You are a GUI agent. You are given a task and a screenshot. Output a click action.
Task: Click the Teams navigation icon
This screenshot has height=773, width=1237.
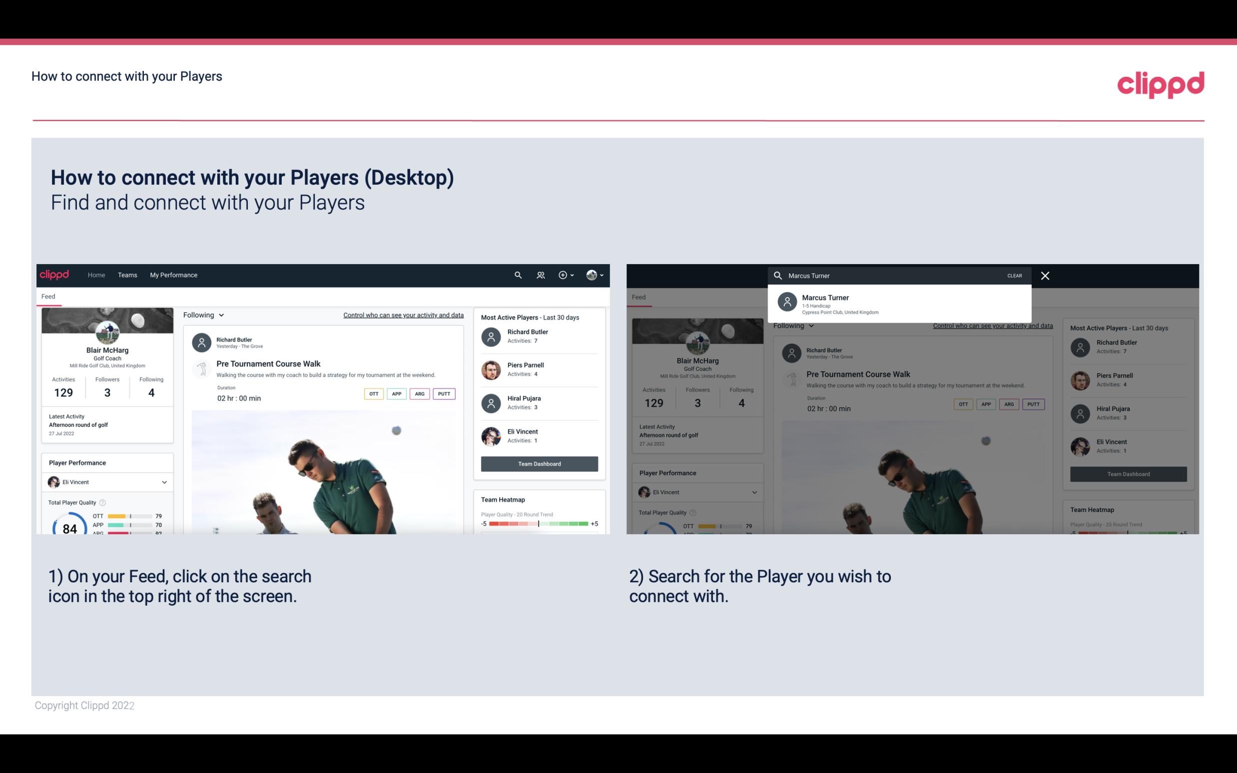127,274
